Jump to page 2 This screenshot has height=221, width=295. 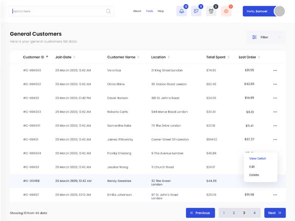234,213
